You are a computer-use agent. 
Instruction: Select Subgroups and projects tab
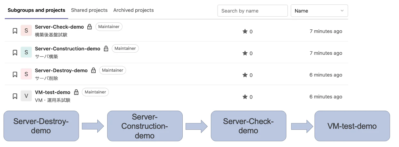coord(36,10)
